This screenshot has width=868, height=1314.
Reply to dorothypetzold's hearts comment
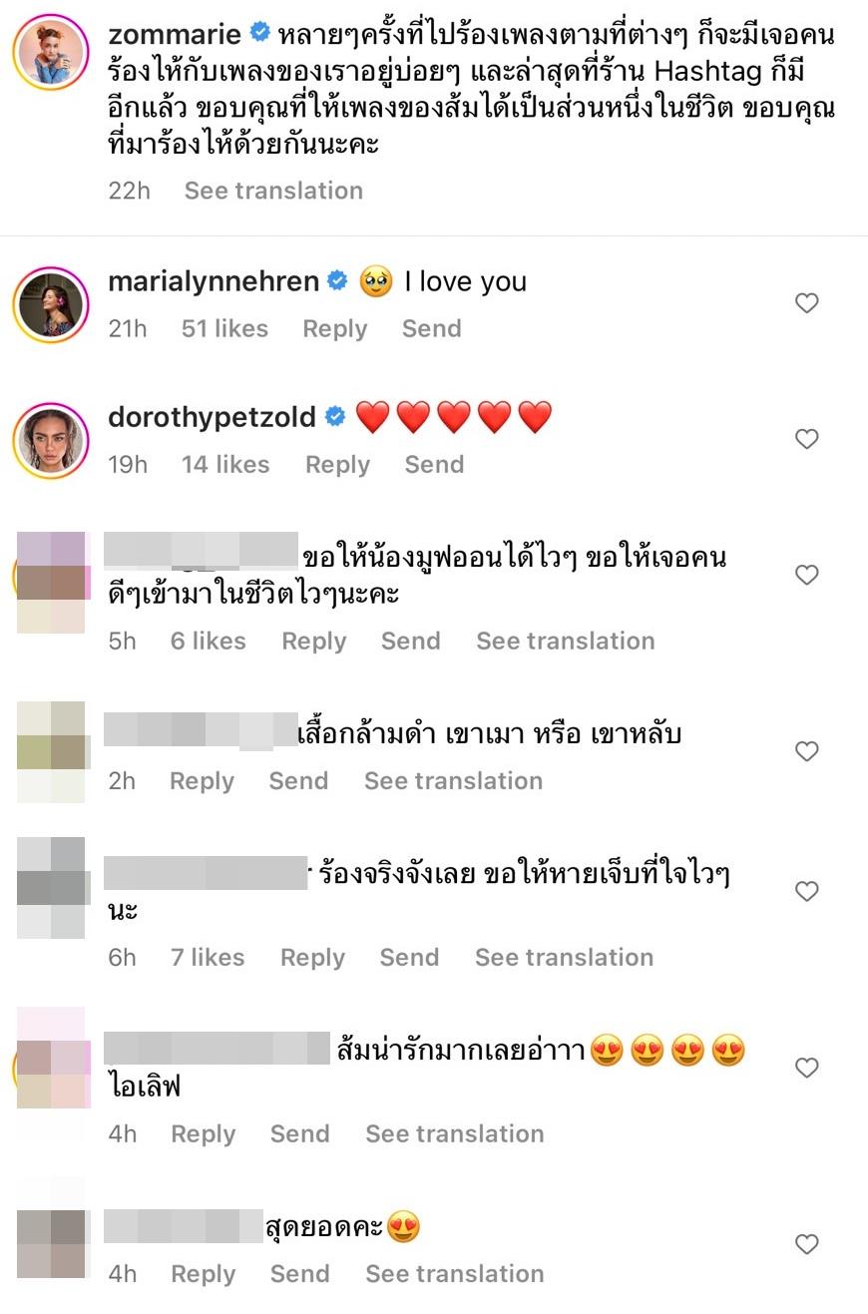(337, 464)
